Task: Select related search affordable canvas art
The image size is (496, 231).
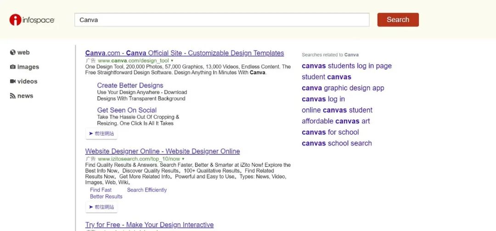Action: click(x=336, y=121)
